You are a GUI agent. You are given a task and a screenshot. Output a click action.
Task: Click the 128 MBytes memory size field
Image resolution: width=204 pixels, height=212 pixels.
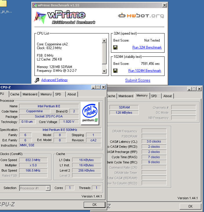(124, 113)
